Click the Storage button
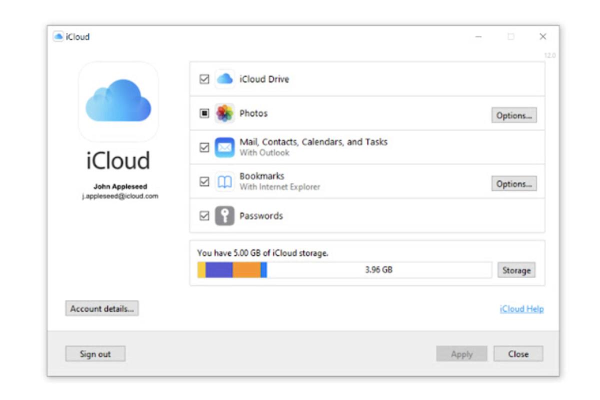Viewport: 600px width, 400px height. pos(516,270)
